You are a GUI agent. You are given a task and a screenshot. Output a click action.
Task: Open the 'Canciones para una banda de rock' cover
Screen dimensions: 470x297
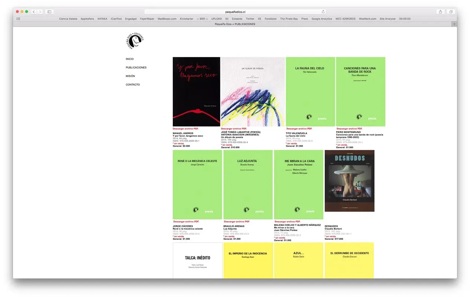click(x=360, y=92)
